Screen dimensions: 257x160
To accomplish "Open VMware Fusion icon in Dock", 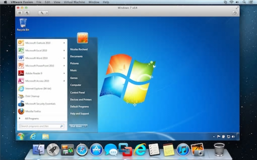I will 125,149.
